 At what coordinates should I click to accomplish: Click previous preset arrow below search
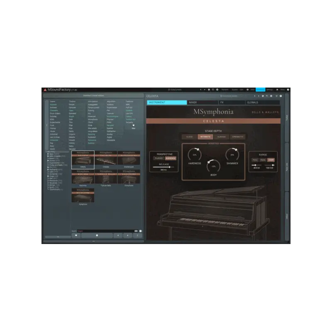[x=118, y=235]
